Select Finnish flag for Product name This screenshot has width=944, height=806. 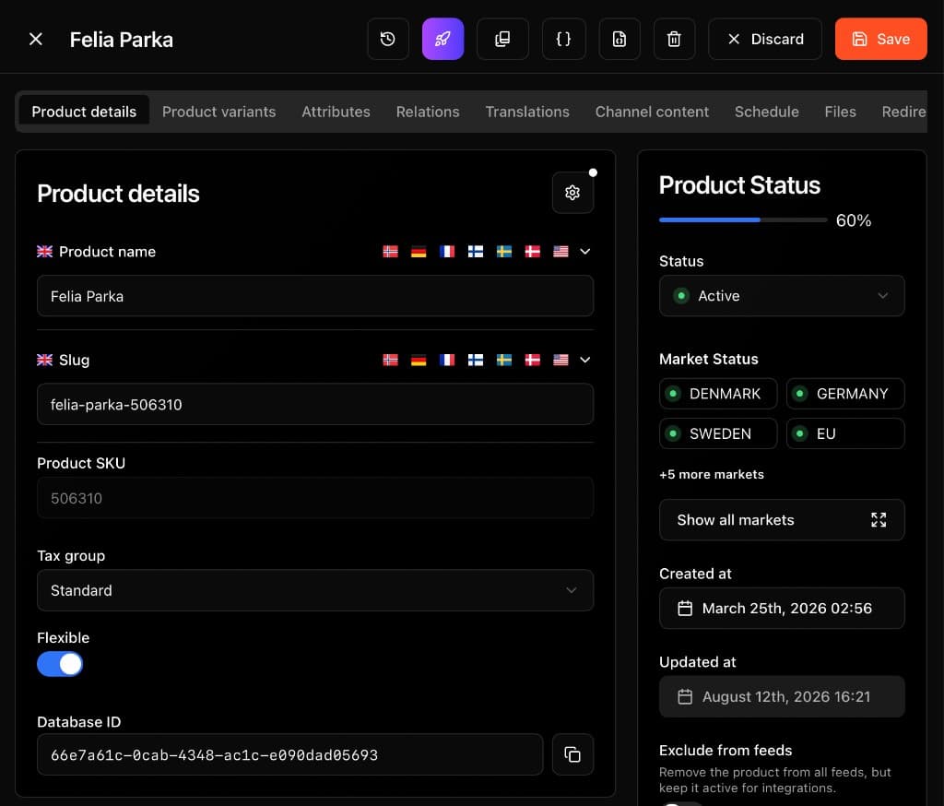point(476,251)
